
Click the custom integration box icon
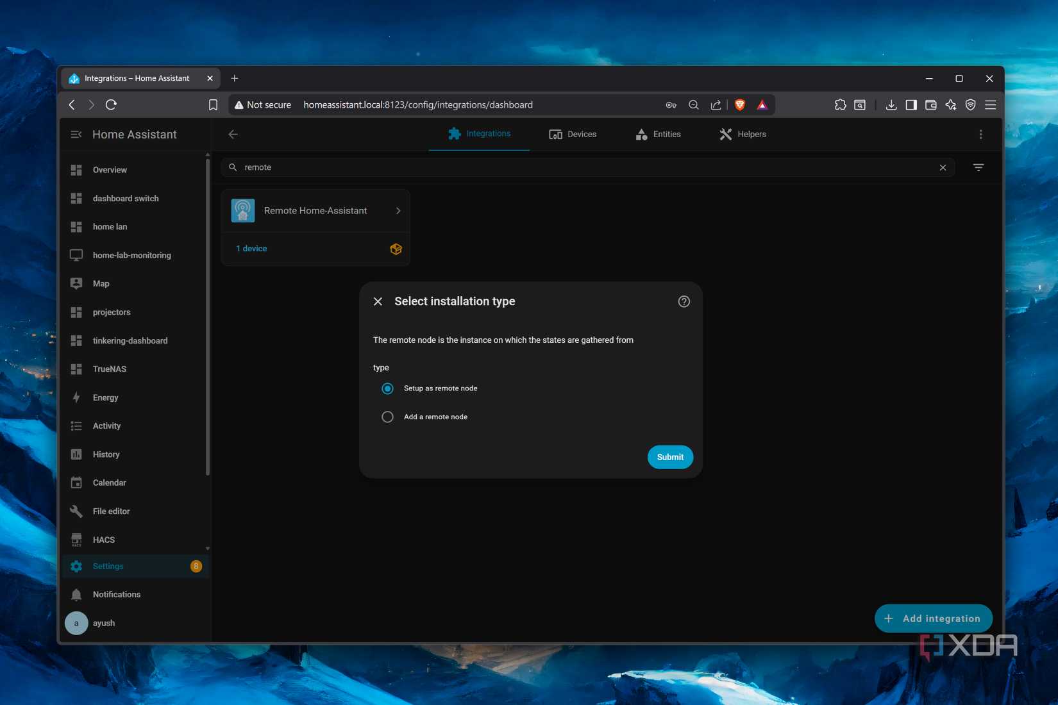(x=396, y=249)
